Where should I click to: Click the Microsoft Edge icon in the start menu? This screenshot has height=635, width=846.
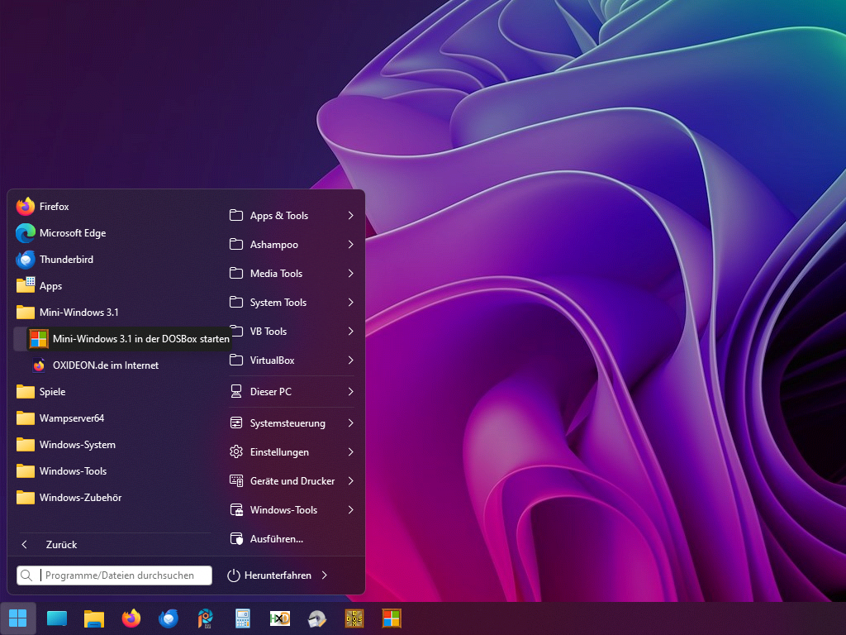(26, 232)
